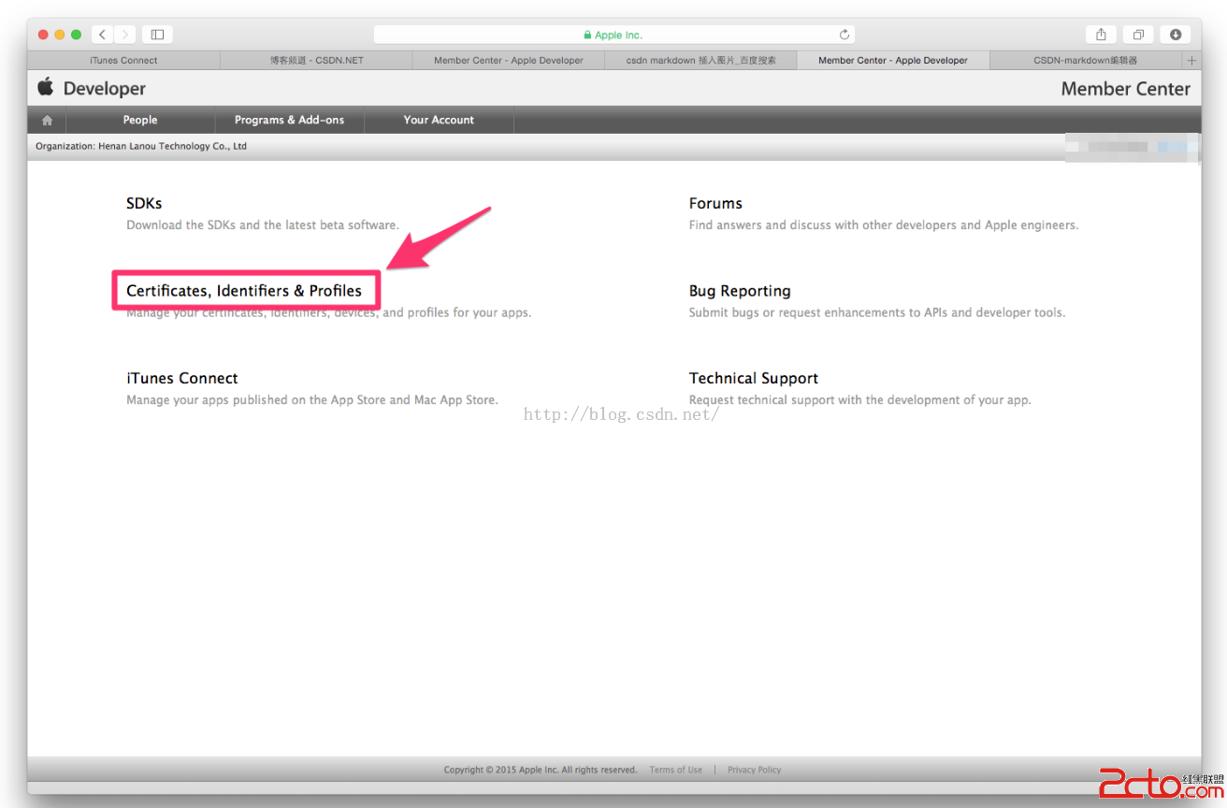Open the Share menu icon
Image resolution: width=1227 pixels, height=808 pixels.
pos(1101,35)
